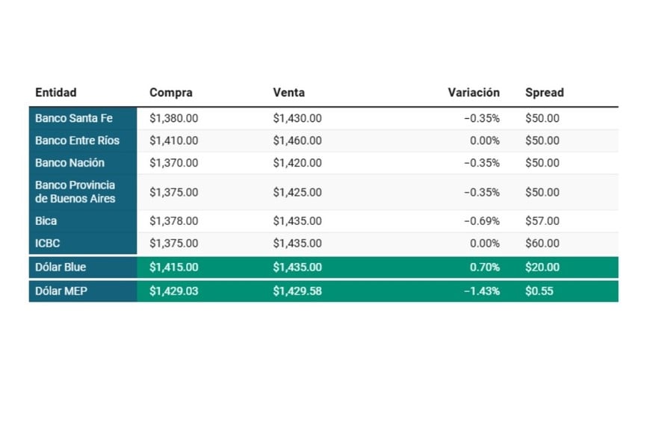
Task: Select Bica variation value −0.69%
Action: click(482, 221)
